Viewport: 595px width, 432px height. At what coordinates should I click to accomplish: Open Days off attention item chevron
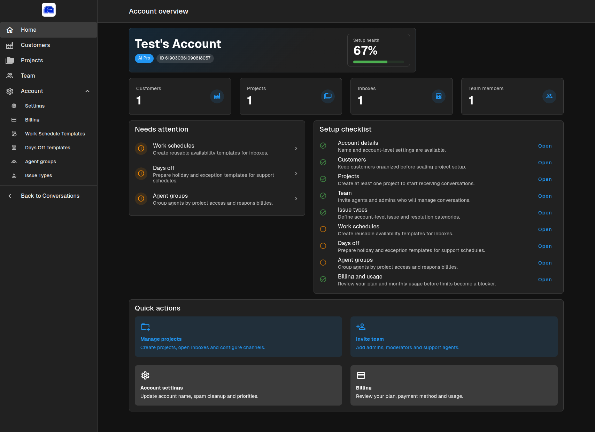pyautogui.click(x=296, y=174)
